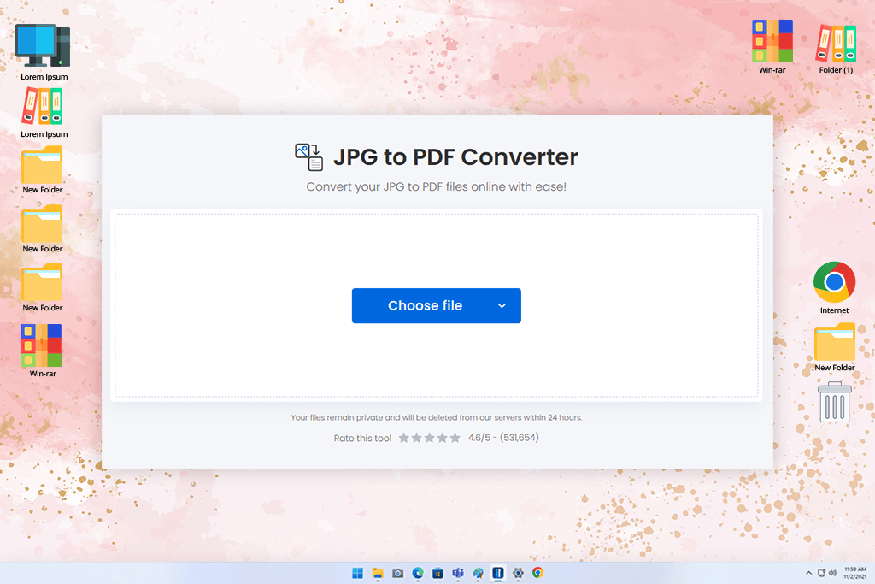Show hidden icons in system tray

(808, 573)
